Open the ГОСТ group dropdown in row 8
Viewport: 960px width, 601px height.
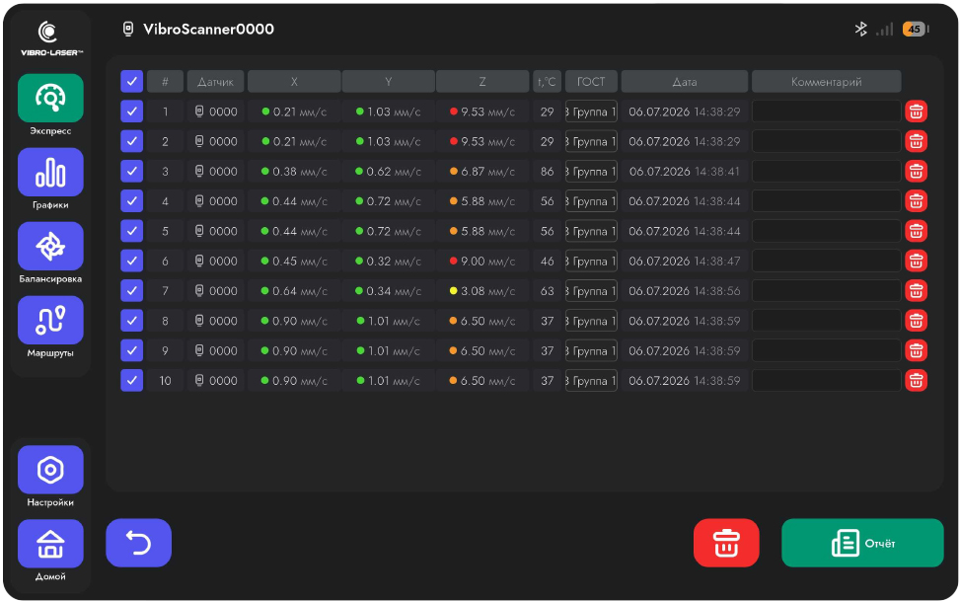[591, 321]
